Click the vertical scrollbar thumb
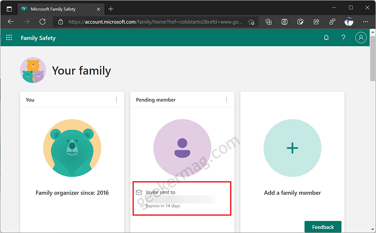Image resolution: width=376 pixels, height=233 pixels. [373, 59]
